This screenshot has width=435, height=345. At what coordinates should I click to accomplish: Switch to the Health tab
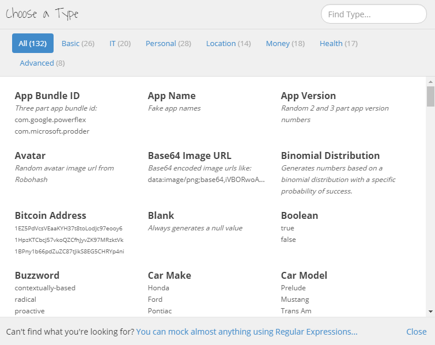338,44
